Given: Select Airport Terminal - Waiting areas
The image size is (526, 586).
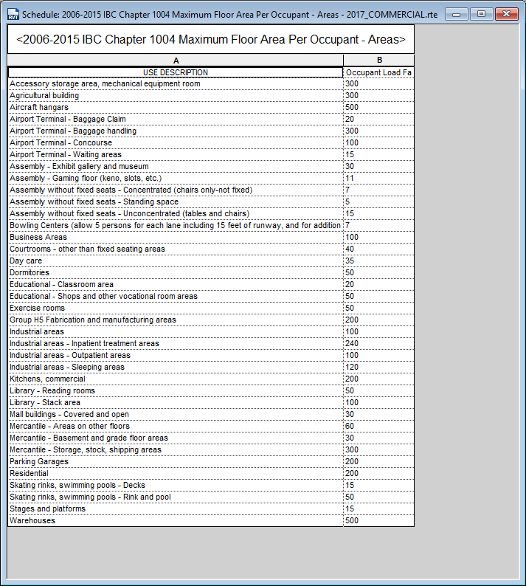Looking at the screenshot, I should coord(176,154).
